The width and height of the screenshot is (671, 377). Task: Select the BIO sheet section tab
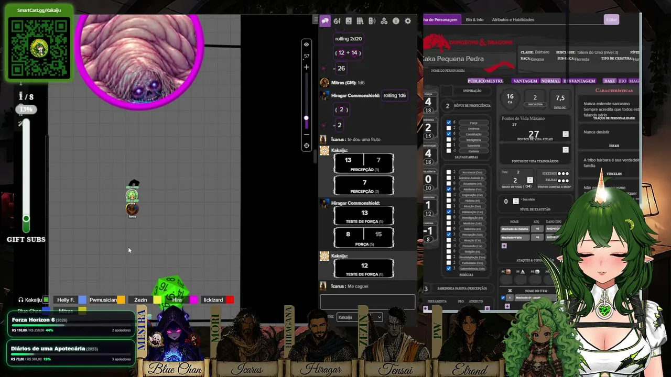[x=622, y=81]
